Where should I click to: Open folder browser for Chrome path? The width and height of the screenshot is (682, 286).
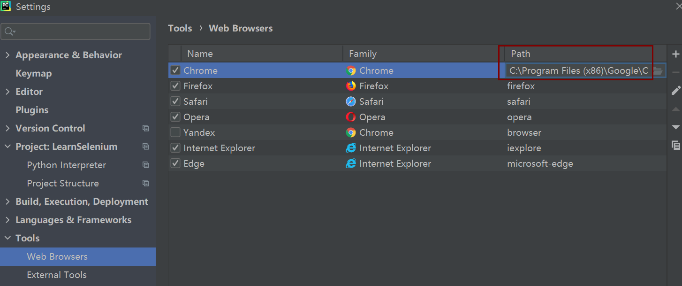[659, 70]
